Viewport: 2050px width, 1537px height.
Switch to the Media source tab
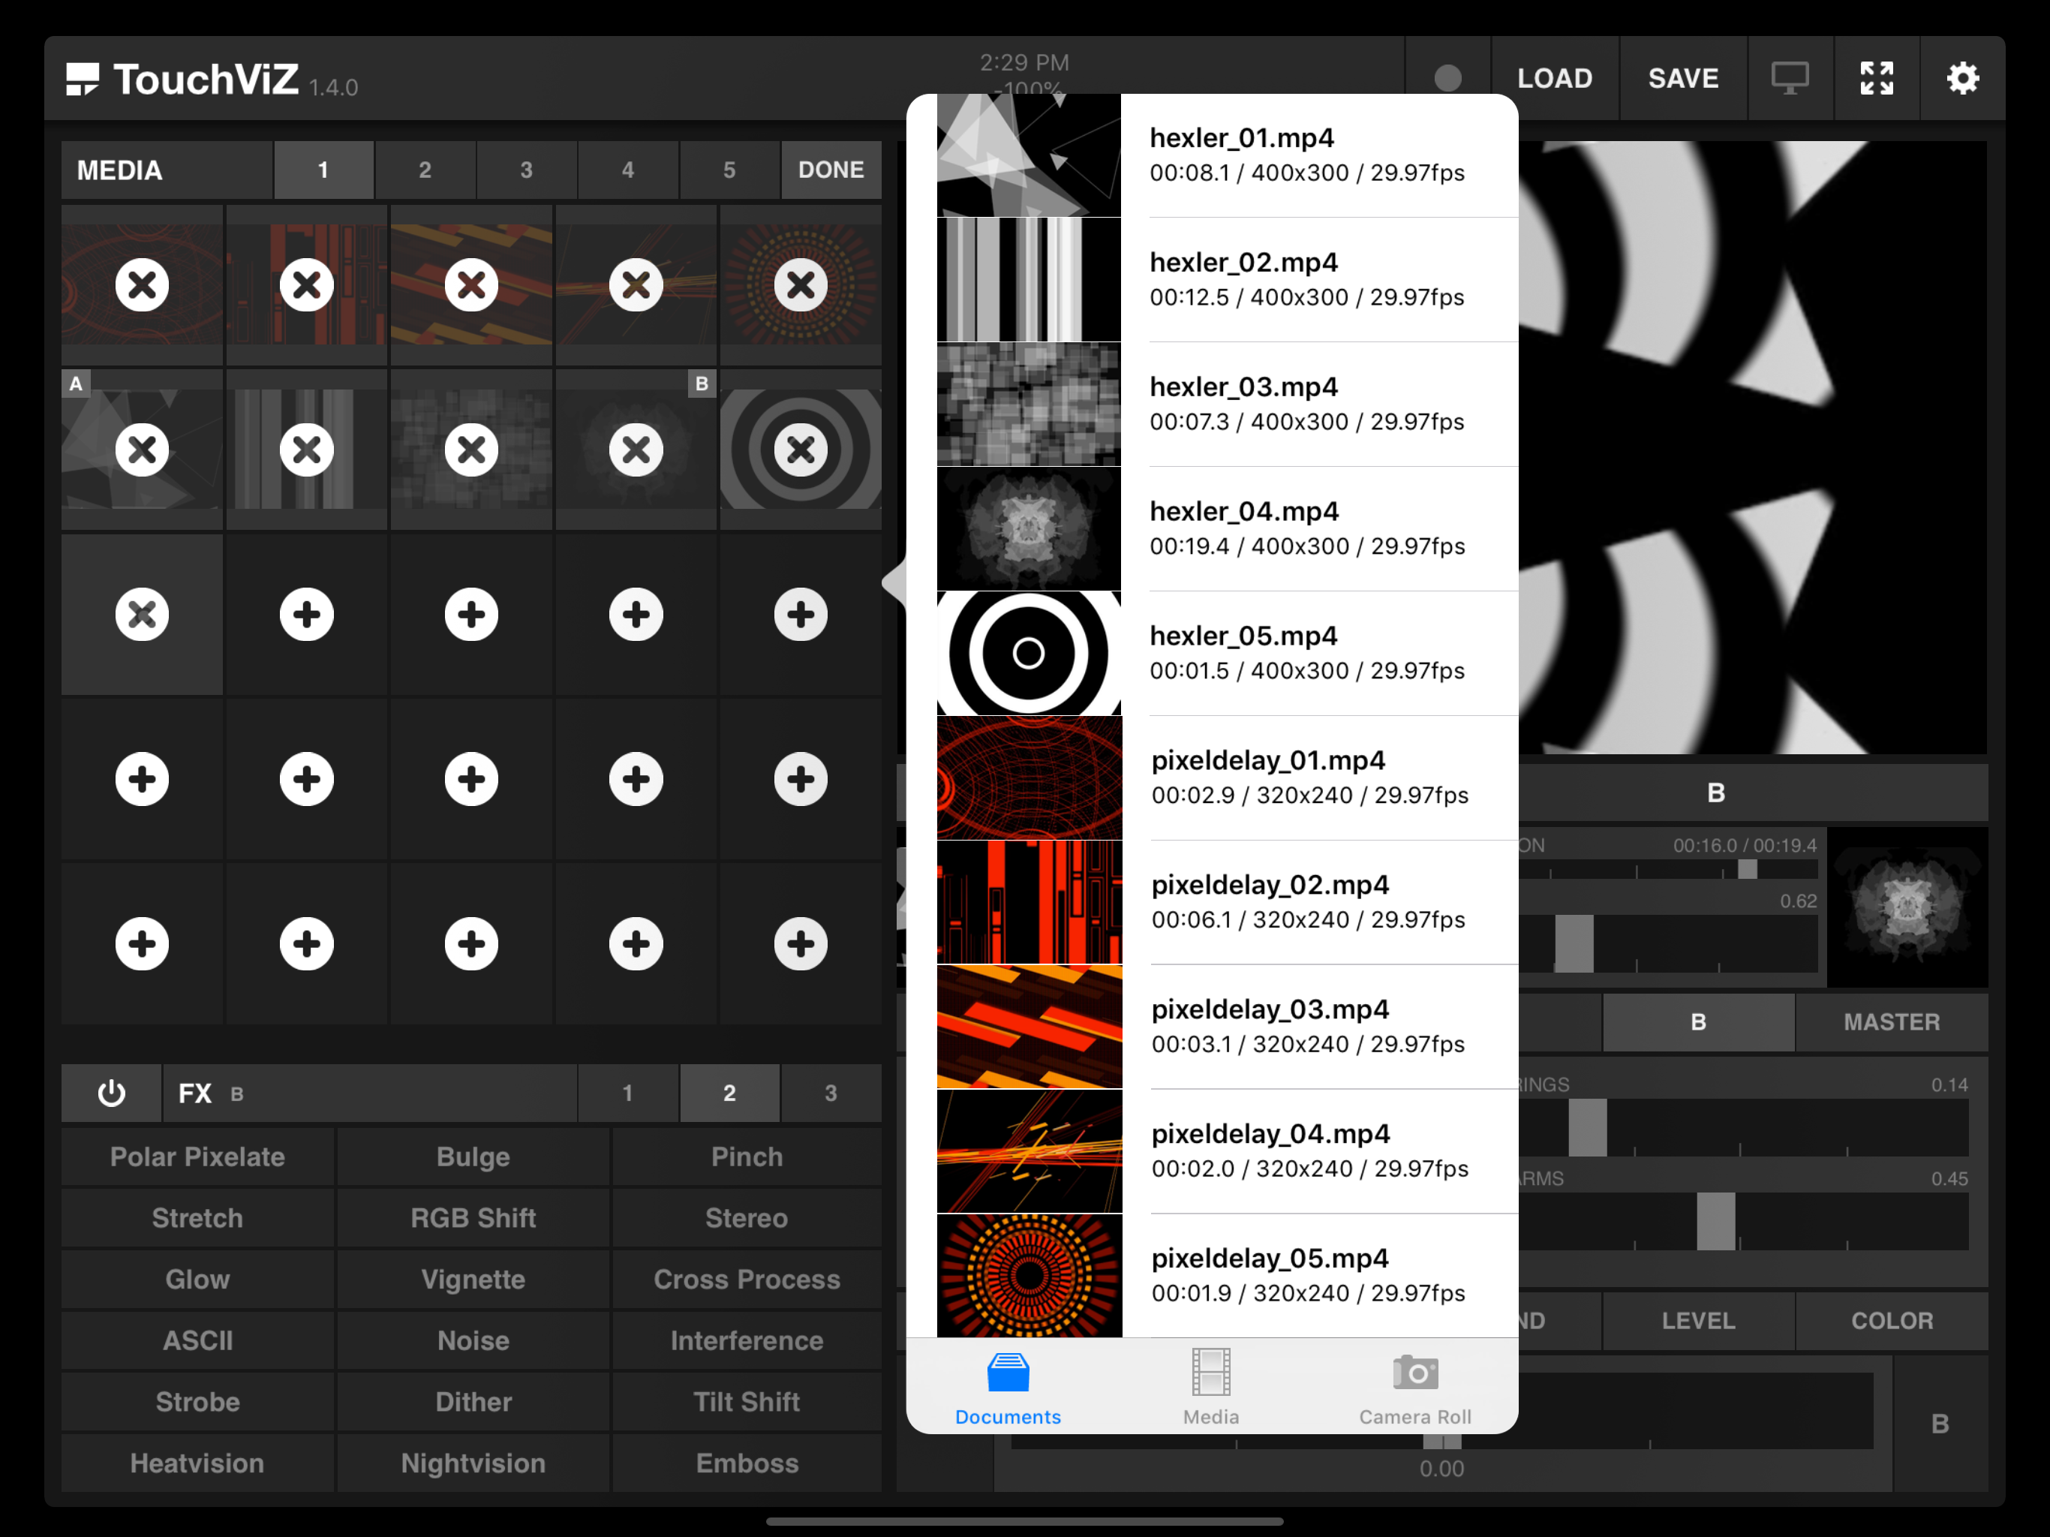[1210, 1388]
